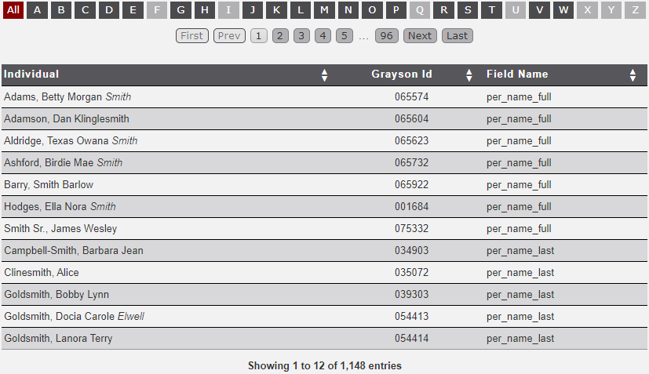649x374 pixels.
Task: Open page 96 of results
Action: 385,36
